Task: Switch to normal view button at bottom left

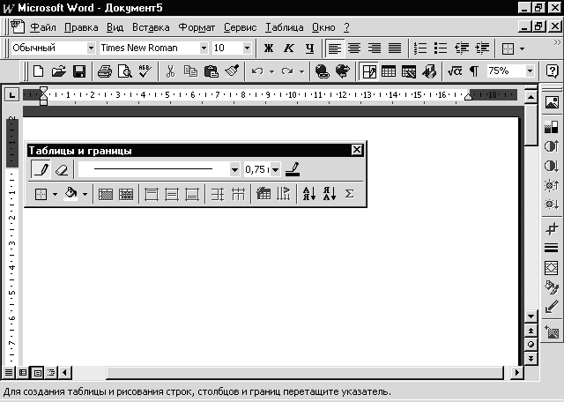Action: pos(8,373)
